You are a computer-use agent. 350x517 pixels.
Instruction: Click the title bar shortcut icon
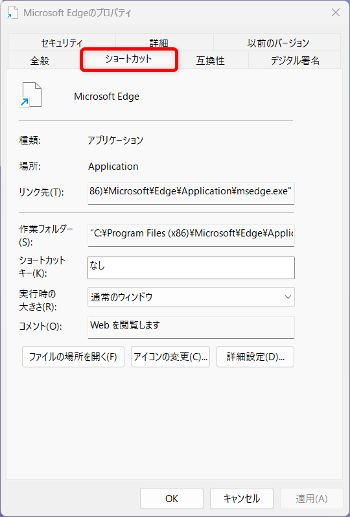coord(13,13)
